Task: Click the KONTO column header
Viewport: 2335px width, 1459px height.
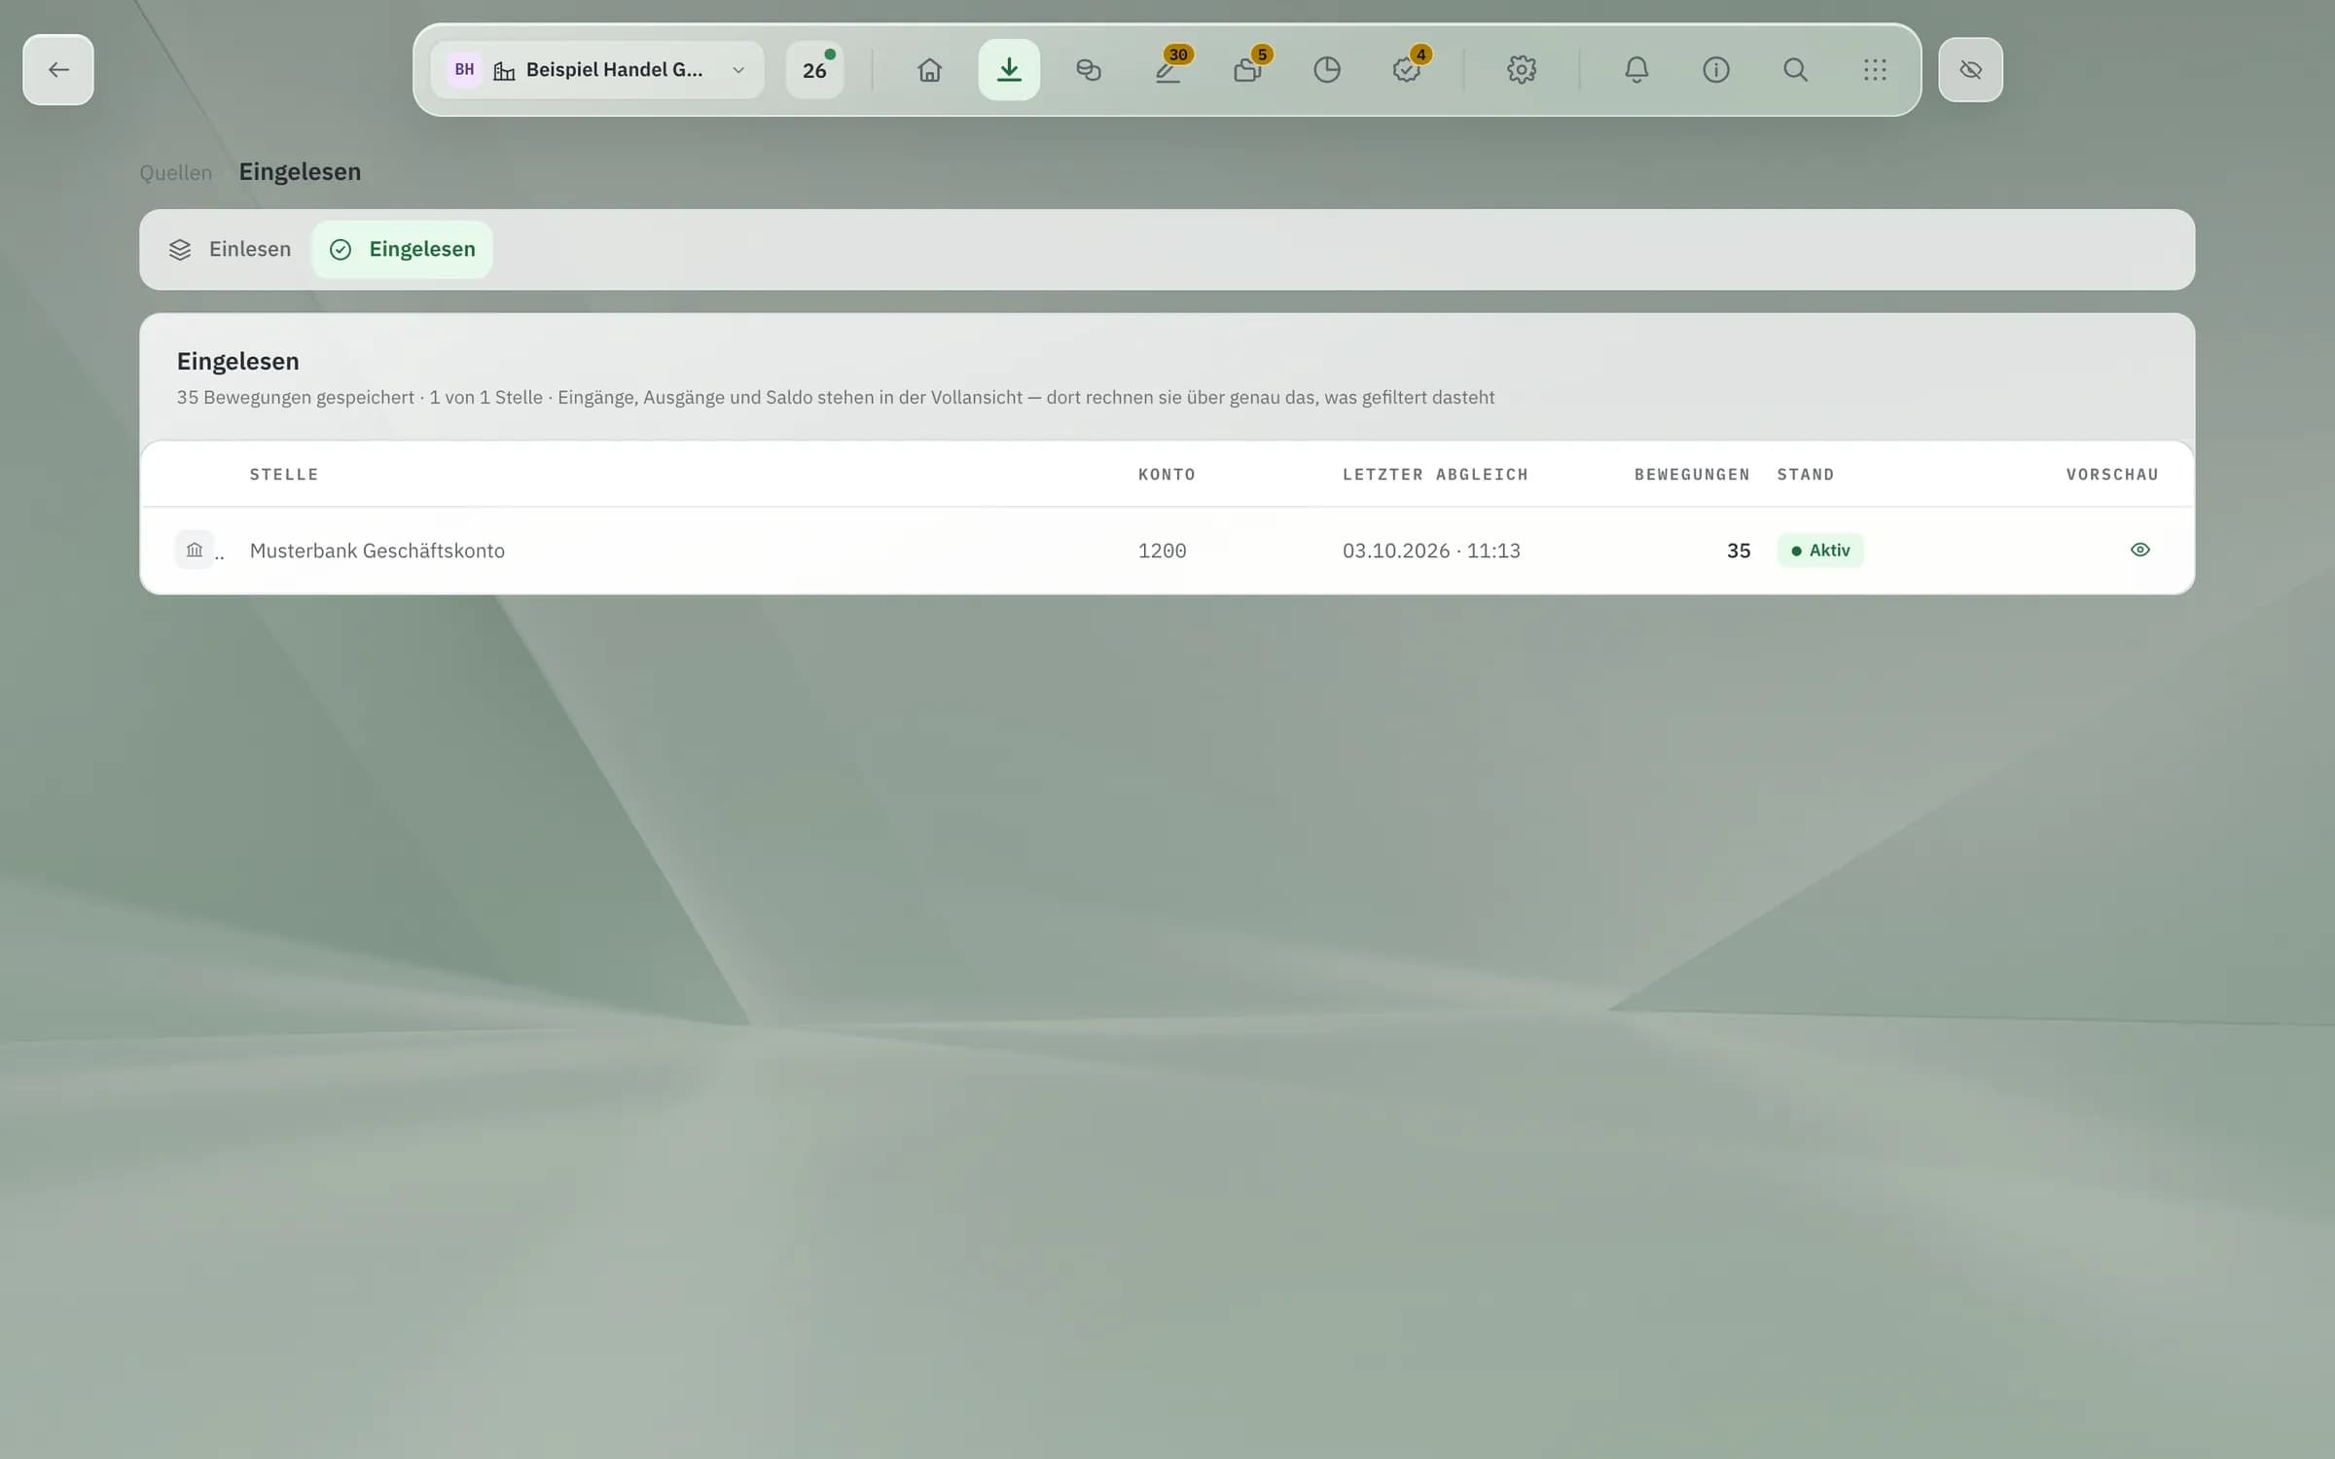Action: click(x=1167, y=475)
